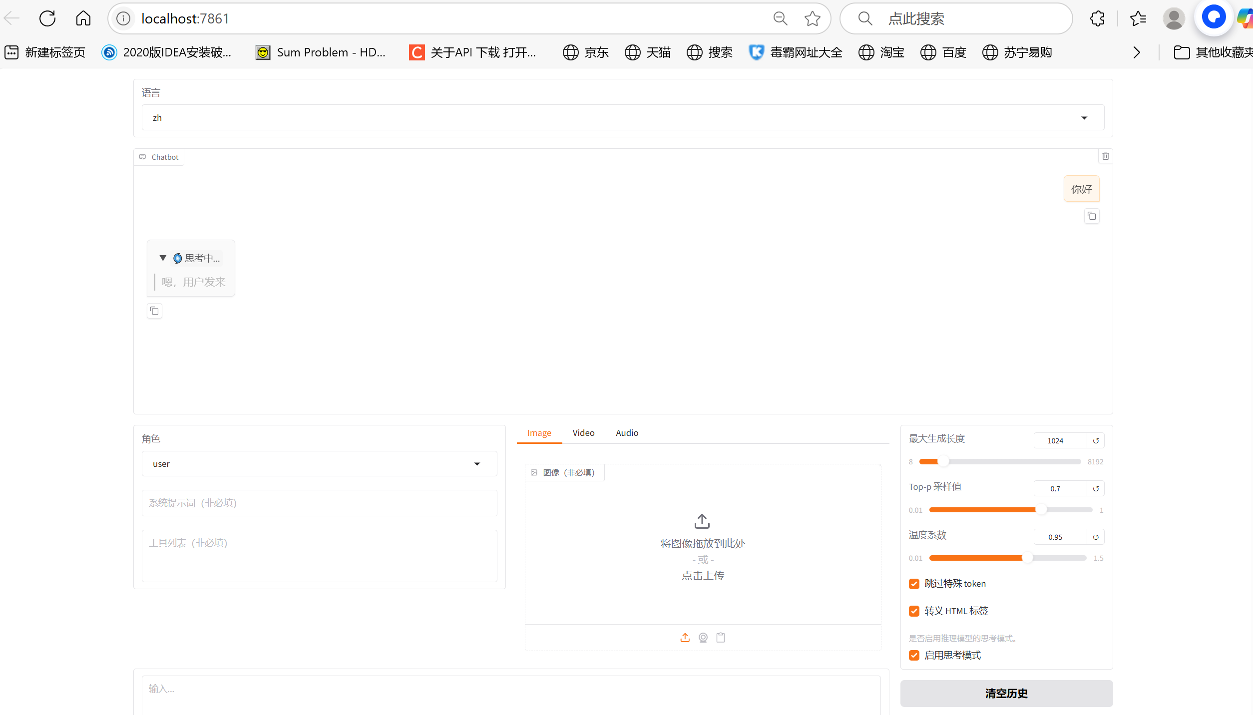The image size is (1253, 715).
Task: Click the image upload icon
Action: (x=685, y=638)
